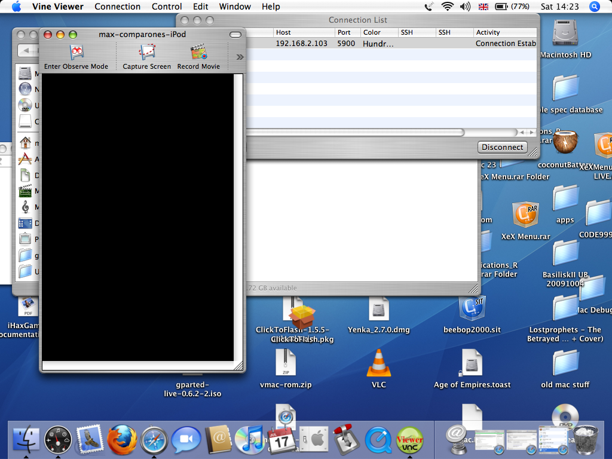Open the Vine Viewer menu
Screen dimensions: 612x459
[x=58, y=7]
